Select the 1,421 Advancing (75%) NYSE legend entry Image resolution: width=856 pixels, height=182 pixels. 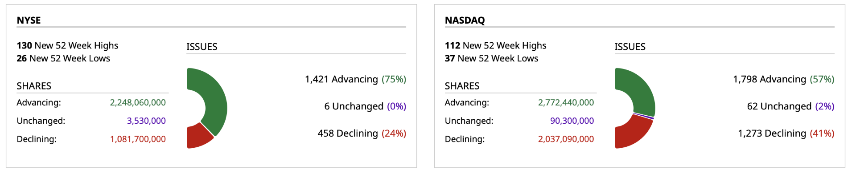(355, 79)
